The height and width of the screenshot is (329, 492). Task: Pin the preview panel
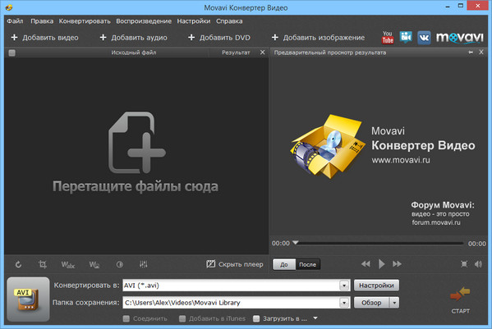471,53
